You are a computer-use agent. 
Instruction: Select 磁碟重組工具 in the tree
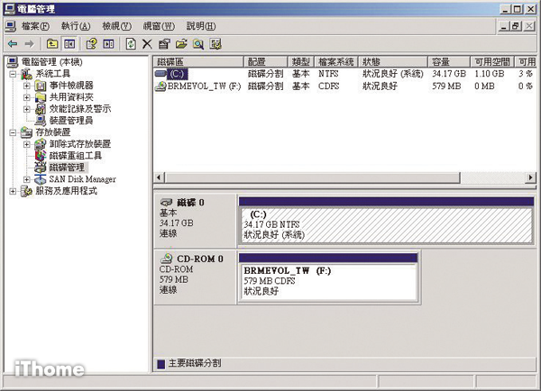coord(80,155)
